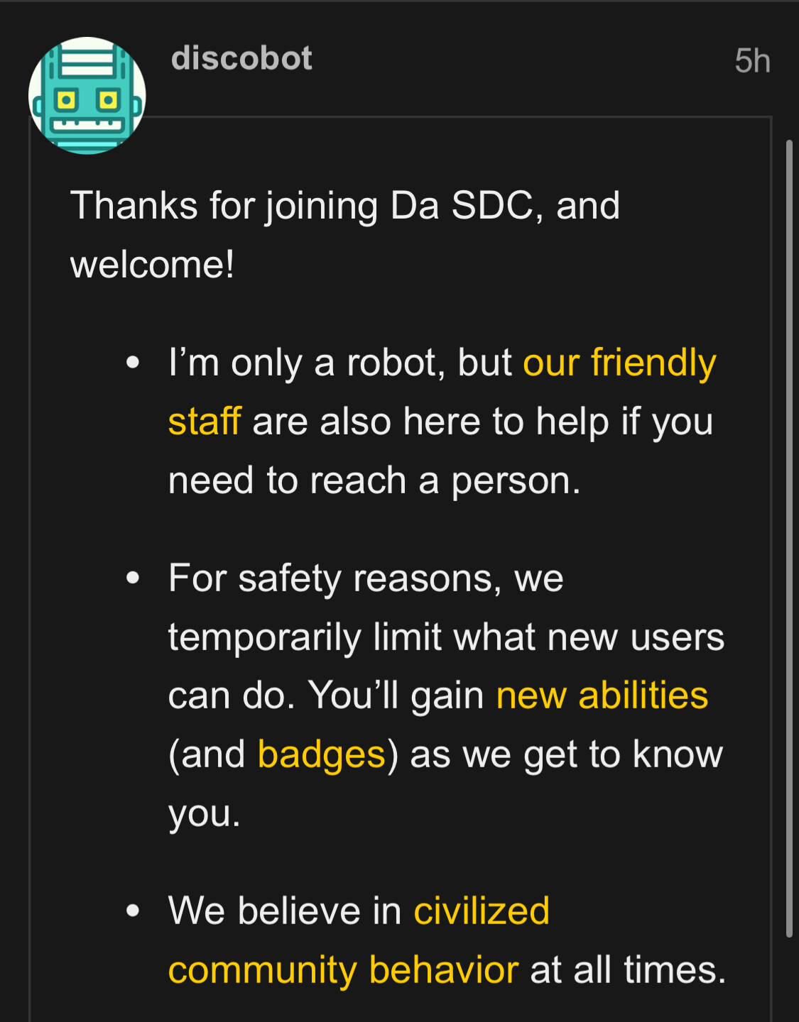The height and width of the screenshot is (1022, 799).
Task: Click the 'at all times.' text
Action: [x=628, y=970]
